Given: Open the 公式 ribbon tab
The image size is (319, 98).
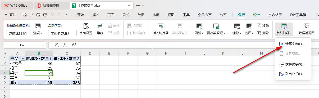Looking at the screenshot, I should tap(126, 15).
